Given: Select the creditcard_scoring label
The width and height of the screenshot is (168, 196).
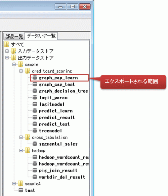Looking at the screenshot, I should coord(52,71).
